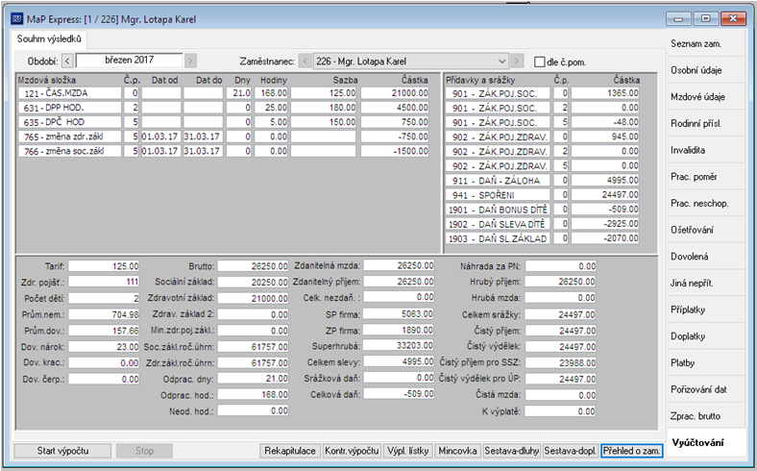
Task: Click the Přehled o zam. button
Action: 632,451
